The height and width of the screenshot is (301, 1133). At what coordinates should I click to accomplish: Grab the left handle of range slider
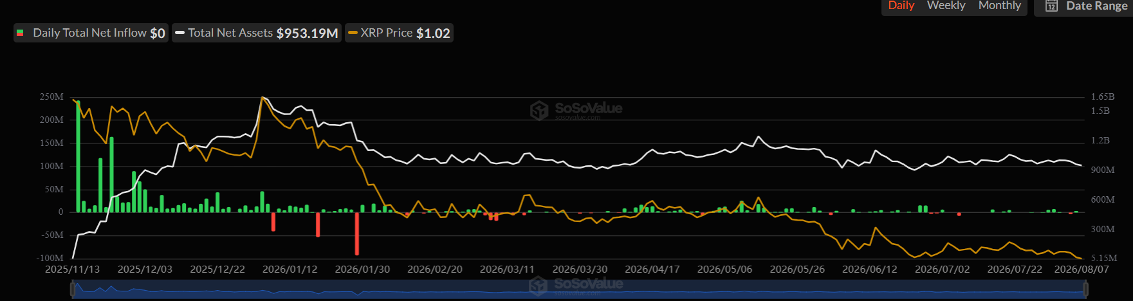coord(73,290)
